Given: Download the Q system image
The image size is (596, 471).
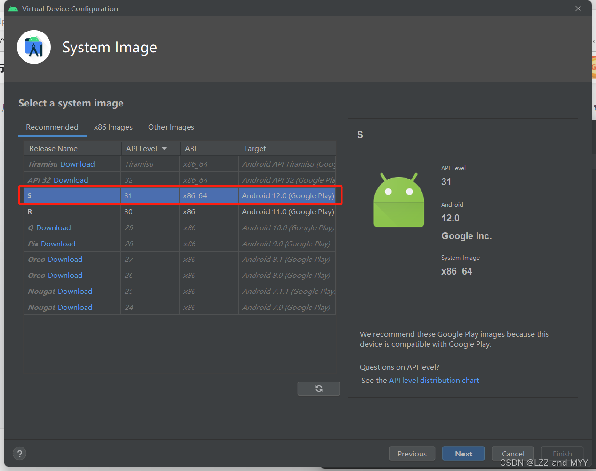Looking at the screenshot, I should pyautogui.click(x=53, y=227).
